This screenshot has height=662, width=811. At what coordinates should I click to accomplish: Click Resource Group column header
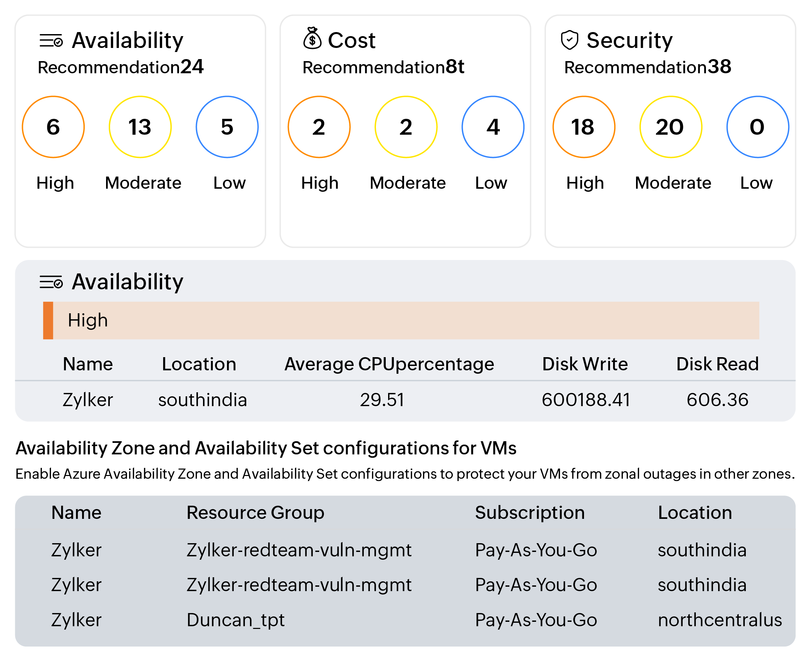click(256, 513)
